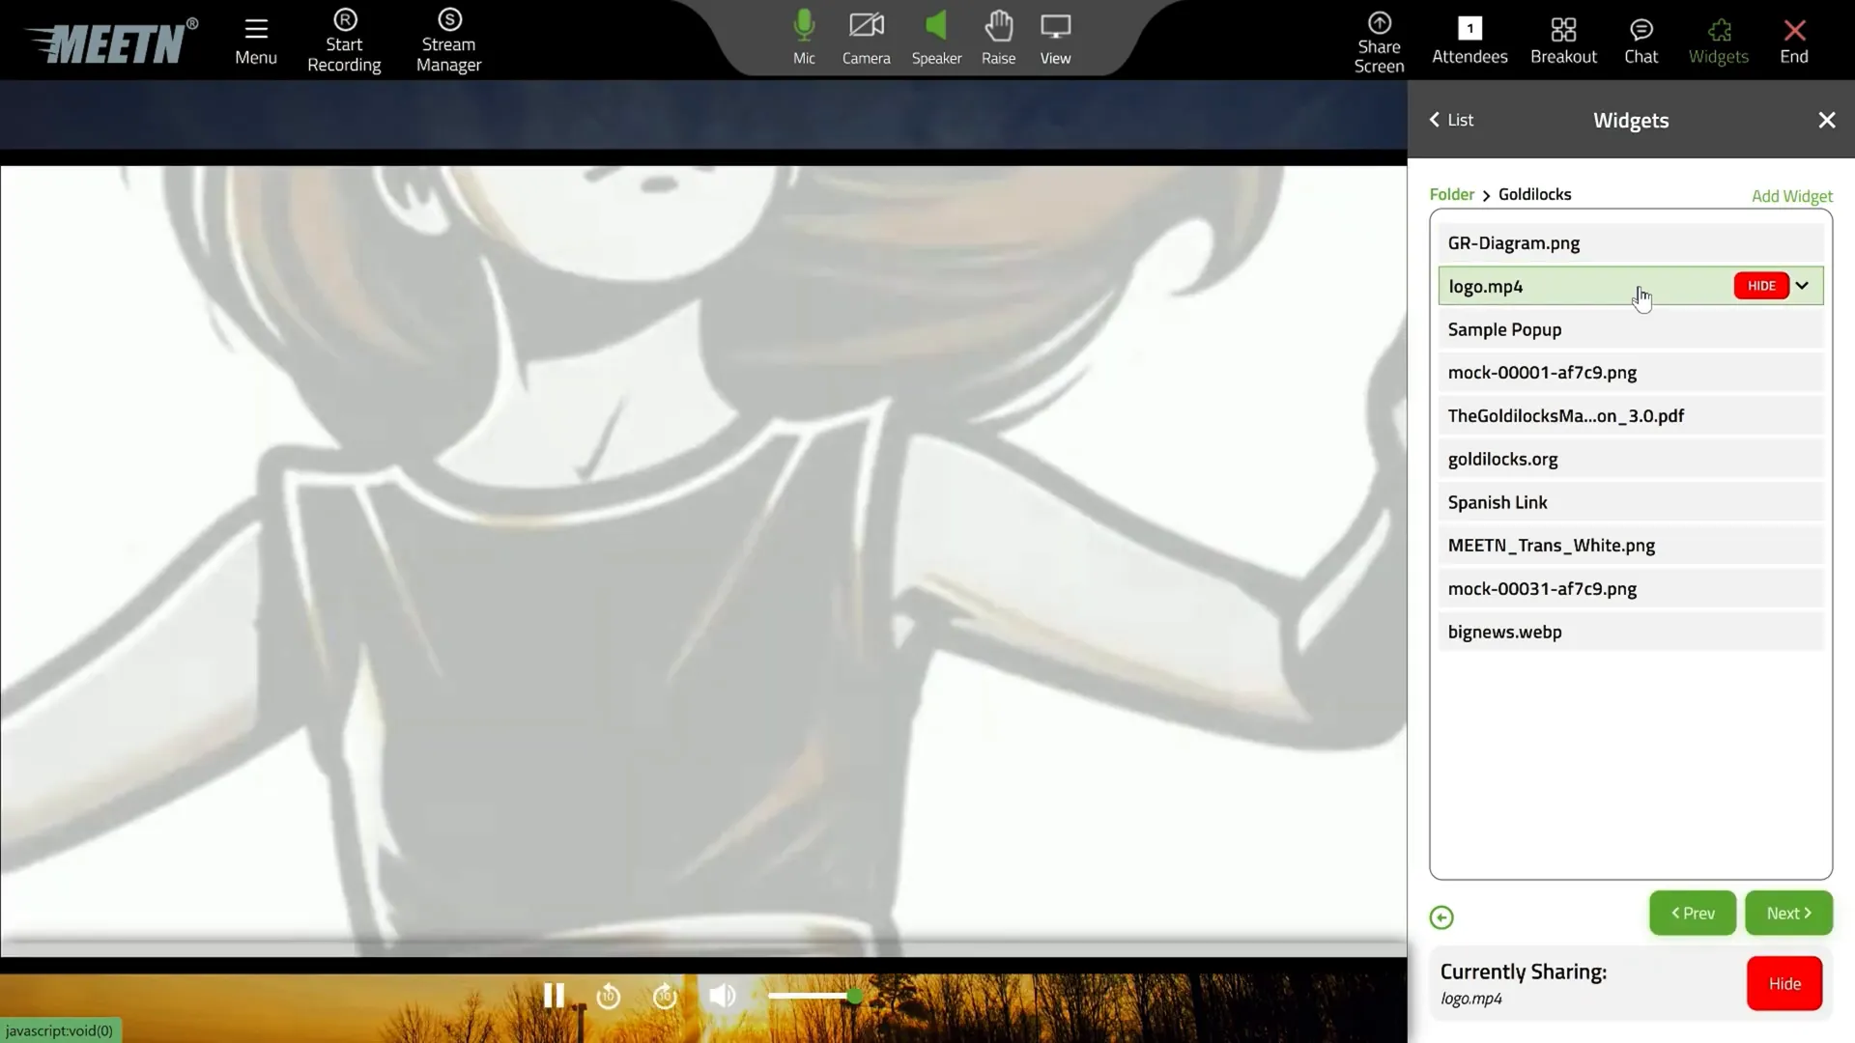Click the shared video area
The height and width of the screenshot is (1043, 1855).
point(703,560)
